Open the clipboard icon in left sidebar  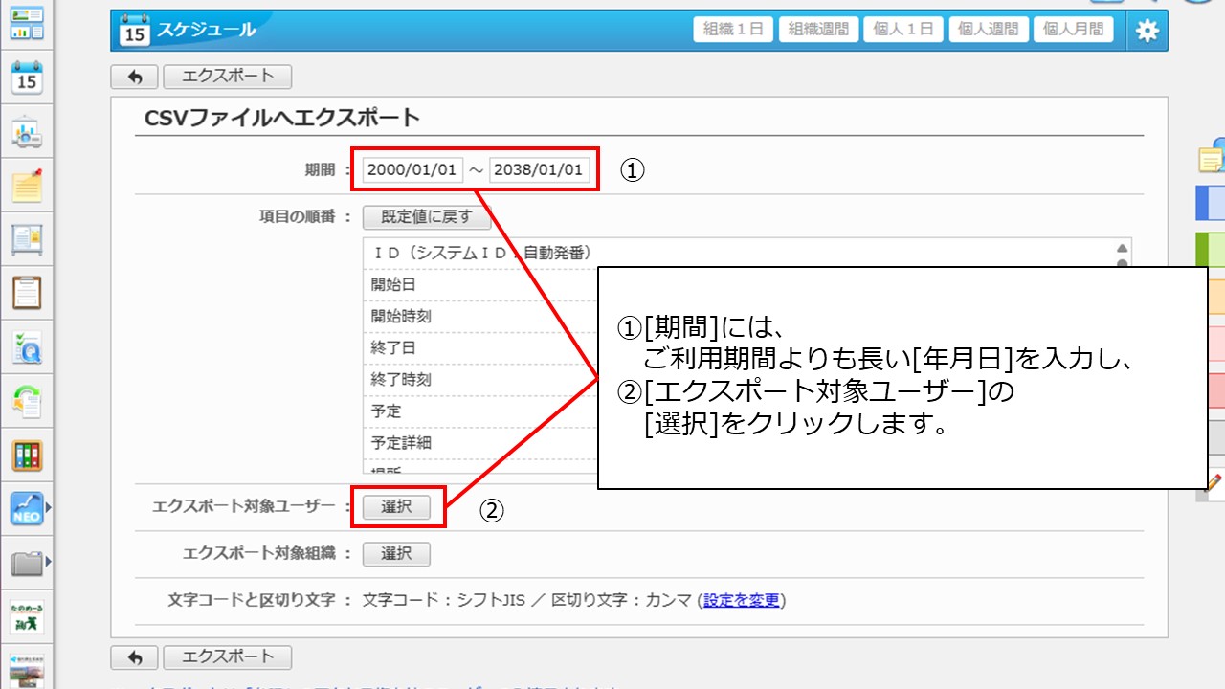tap(27, 292)
